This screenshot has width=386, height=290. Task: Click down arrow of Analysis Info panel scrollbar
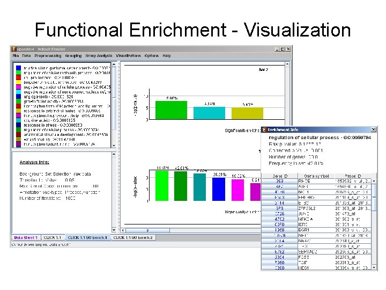tap(114, 230)
